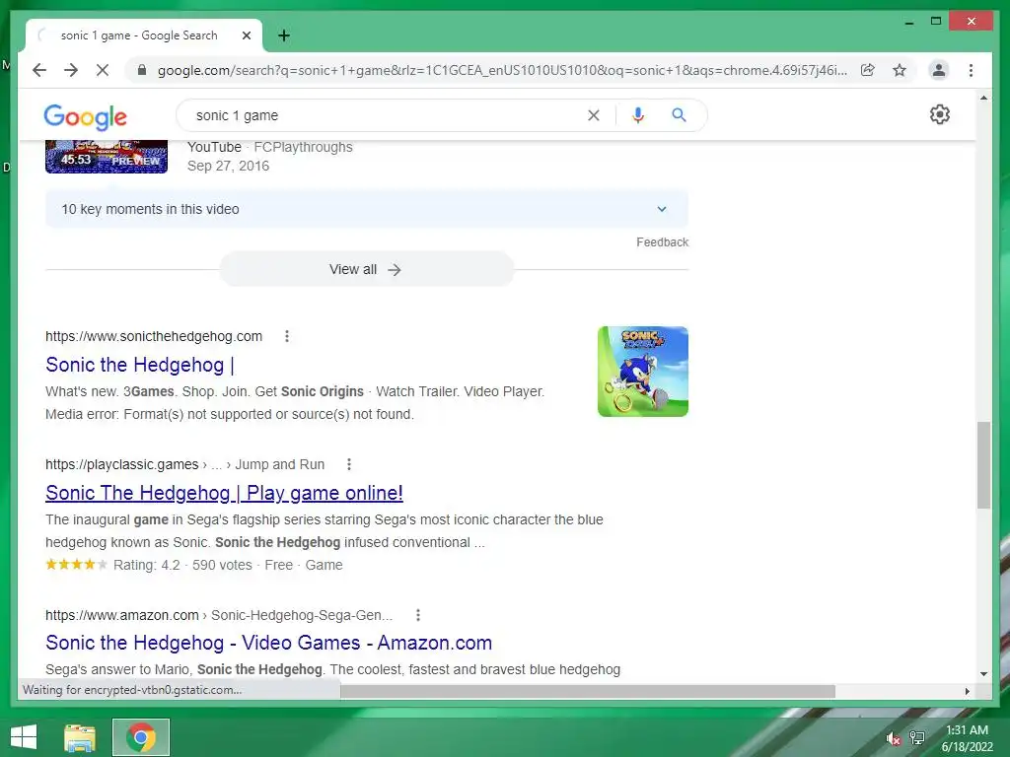This screenshot has height=757, width=1010.
Task: Open Google quick settings gear
Action: coord(940,114)
